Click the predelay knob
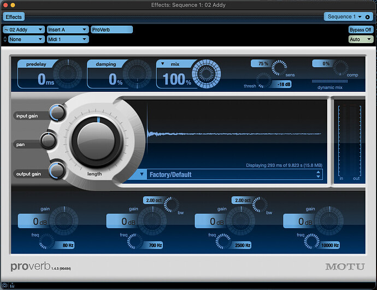 pos(68,74)
